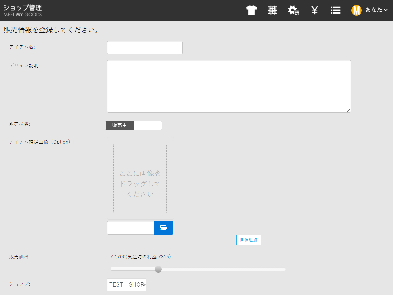Click the yen sales icon
393x295 pixels.
(314, 10)
